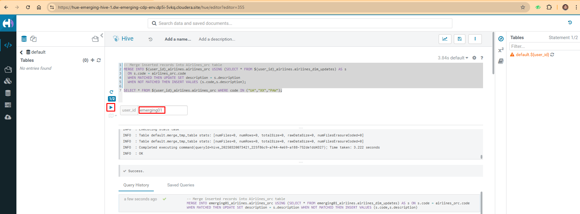Click Add a name for the query

pos(178,39)
